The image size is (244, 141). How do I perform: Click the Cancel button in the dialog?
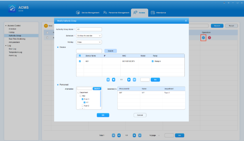[x=140, y=115]
